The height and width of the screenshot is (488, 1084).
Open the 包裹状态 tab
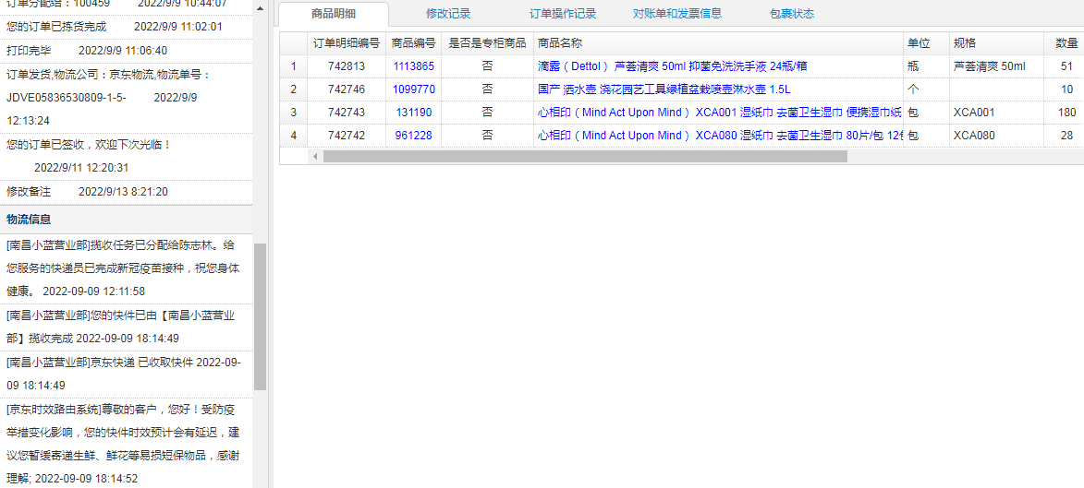(x=792, y=14)
